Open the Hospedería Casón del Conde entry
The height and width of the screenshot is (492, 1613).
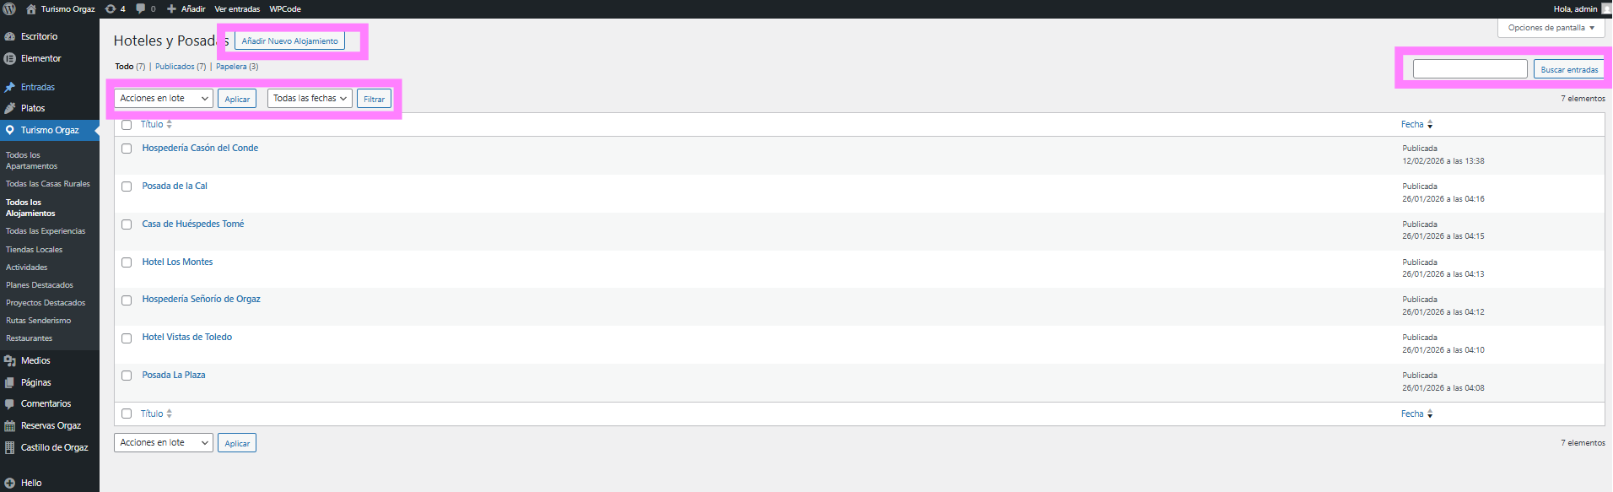coord(200,148)
